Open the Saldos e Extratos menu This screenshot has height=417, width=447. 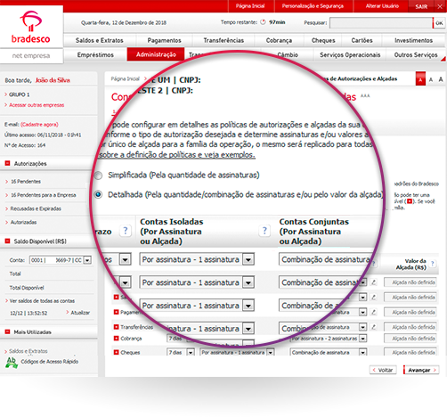tap(100, 40)
